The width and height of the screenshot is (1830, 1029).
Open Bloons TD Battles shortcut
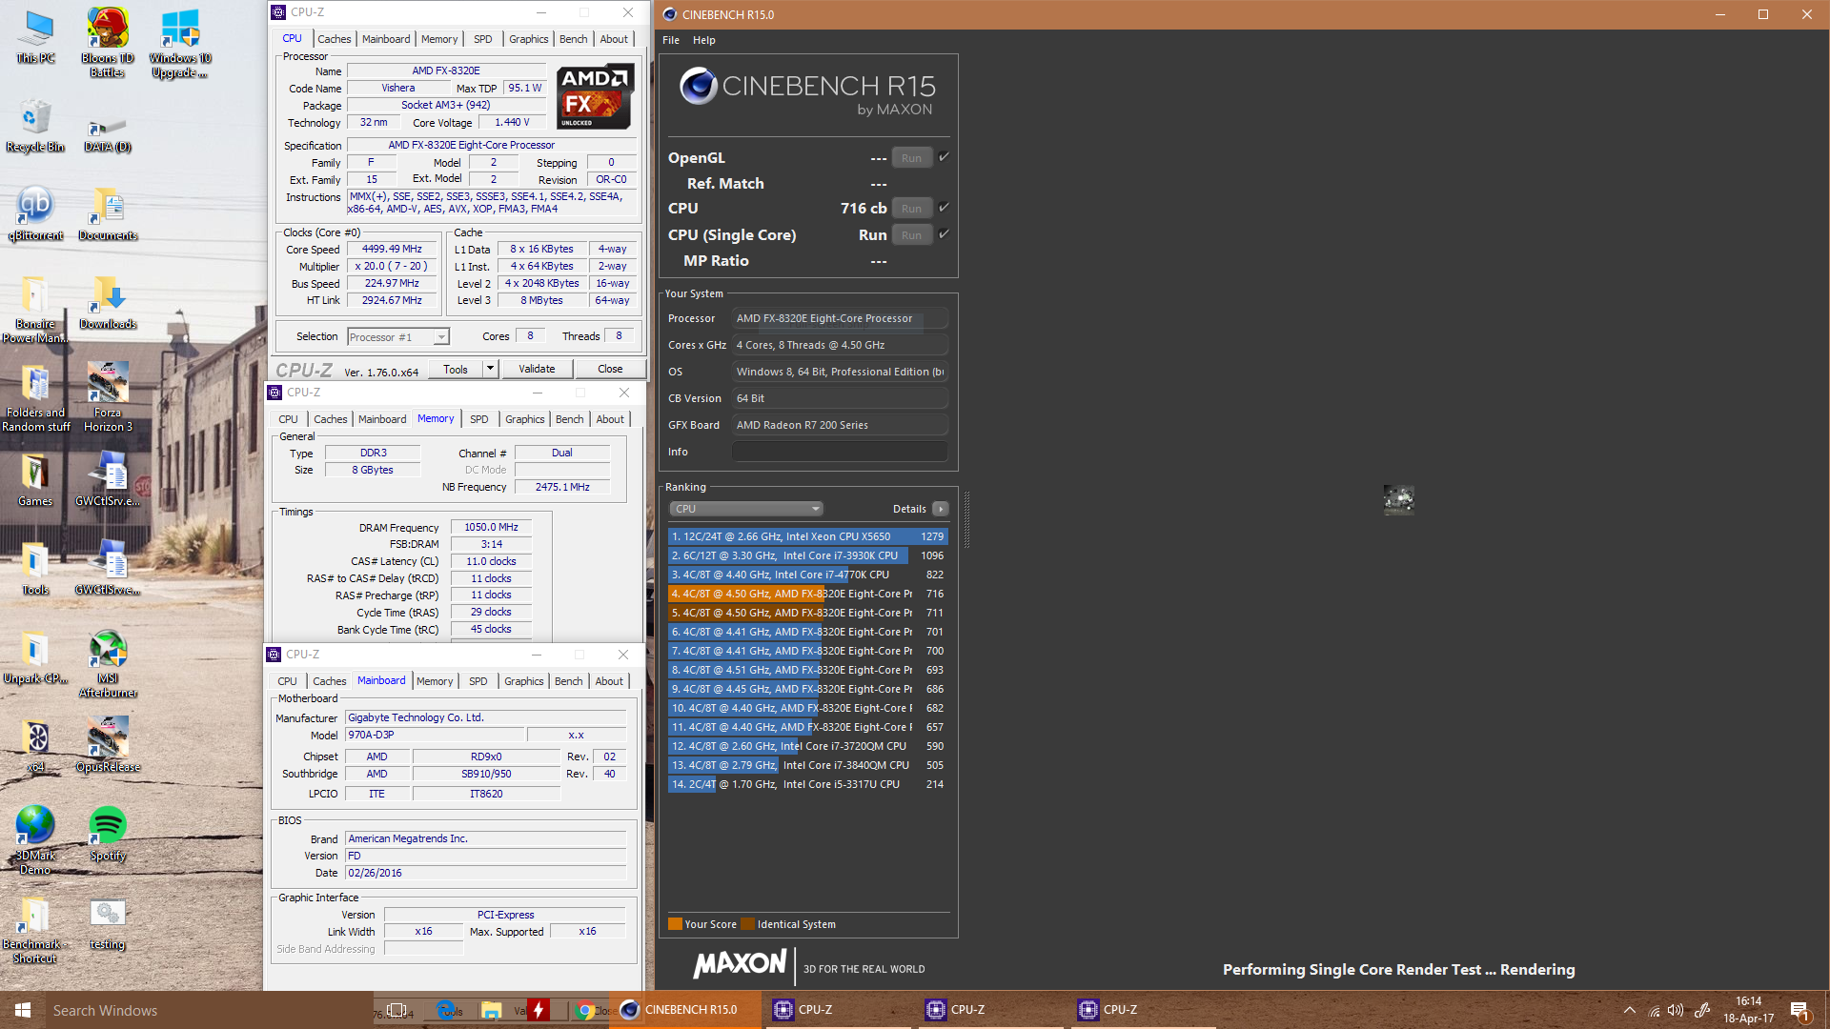pyautogui.click(x=108, y=42)
